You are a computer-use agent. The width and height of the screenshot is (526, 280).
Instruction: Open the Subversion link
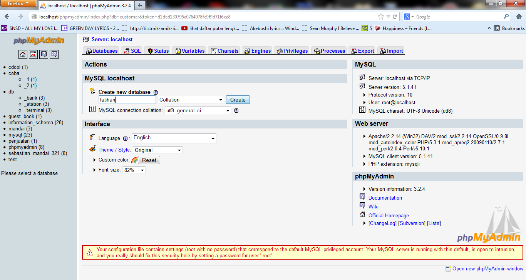[x=412, y=223]
